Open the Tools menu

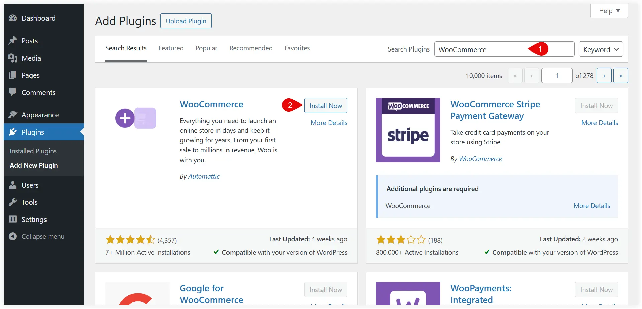(x=44, y=202)
